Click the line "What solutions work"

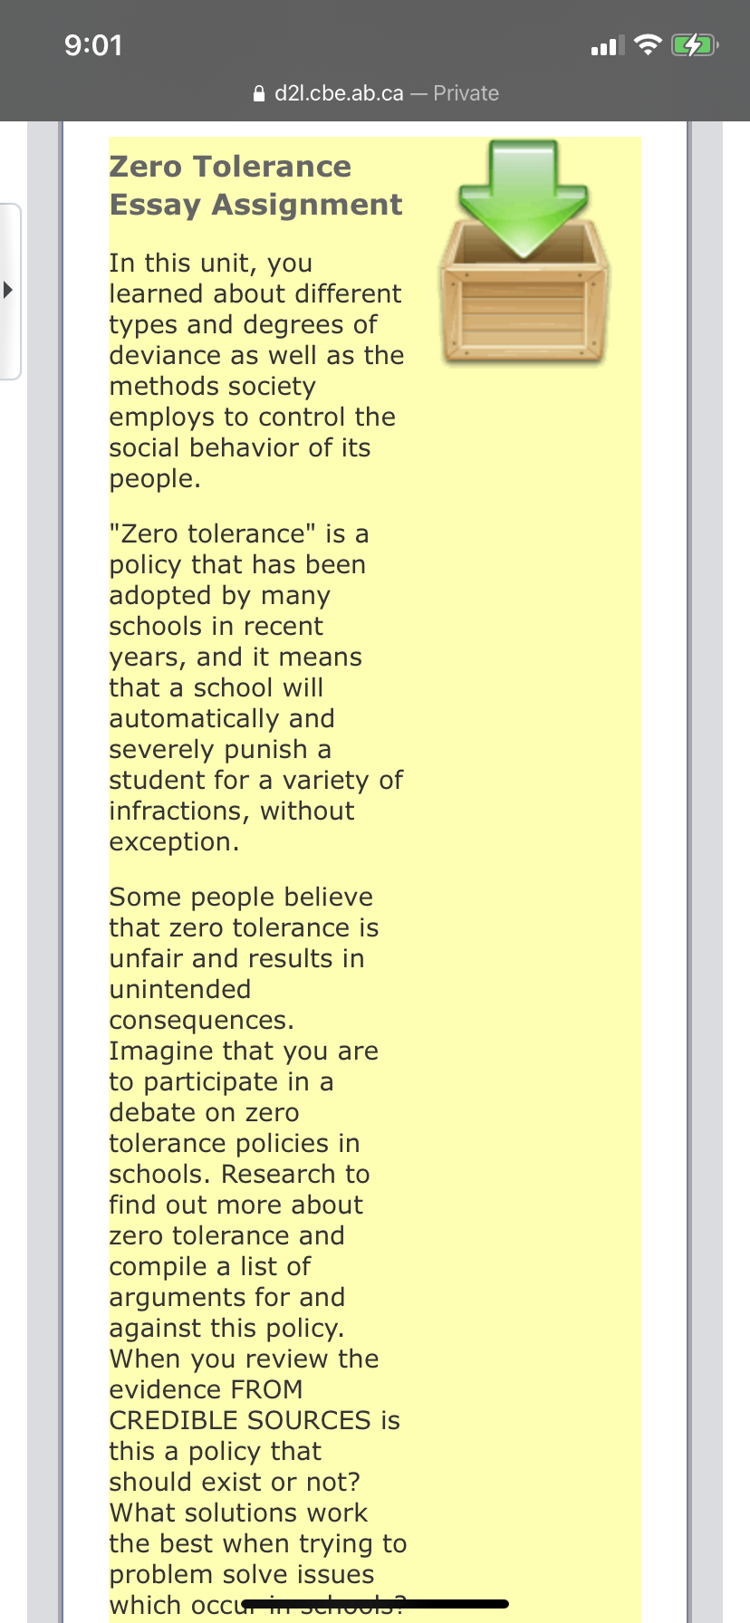pos(238,1513)
